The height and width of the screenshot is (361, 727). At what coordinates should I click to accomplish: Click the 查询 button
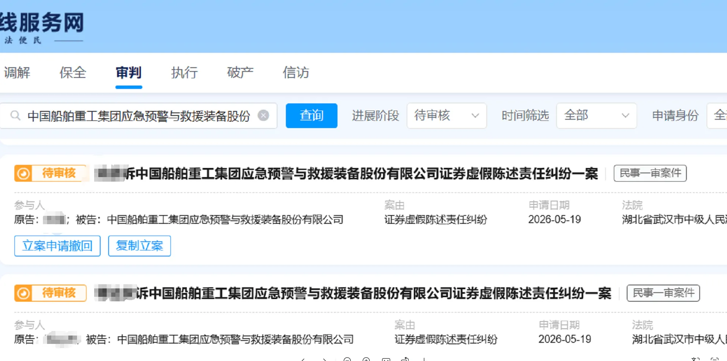pos(311,116)
